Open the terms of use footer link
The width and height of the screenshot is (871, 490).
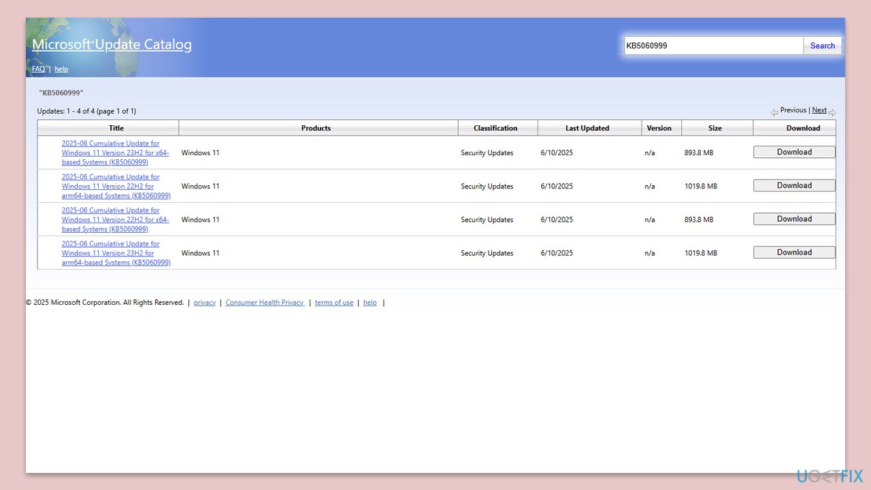coord(333,303)
